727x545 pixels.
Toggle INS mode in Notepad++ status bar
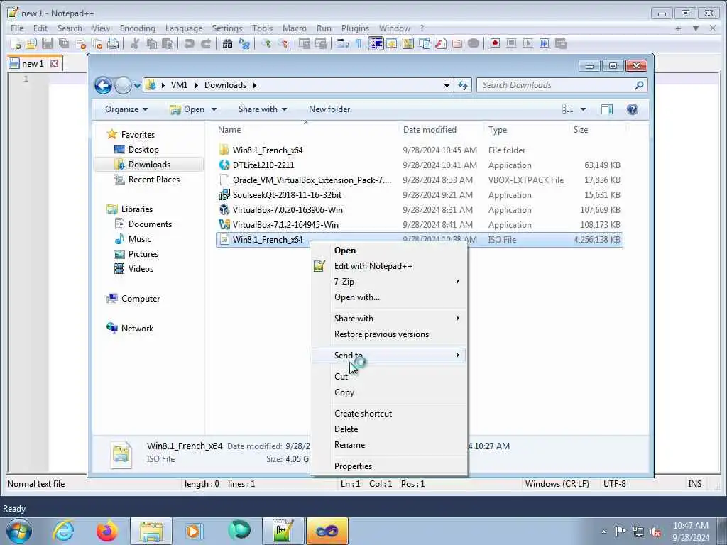click(694, 484)
